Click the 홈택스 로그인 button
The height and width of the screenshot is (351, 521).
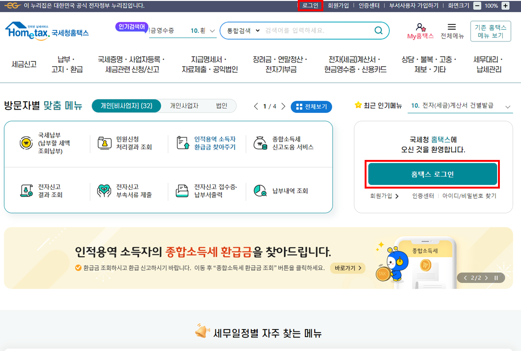pyautogui.click(x=432, y=174)
